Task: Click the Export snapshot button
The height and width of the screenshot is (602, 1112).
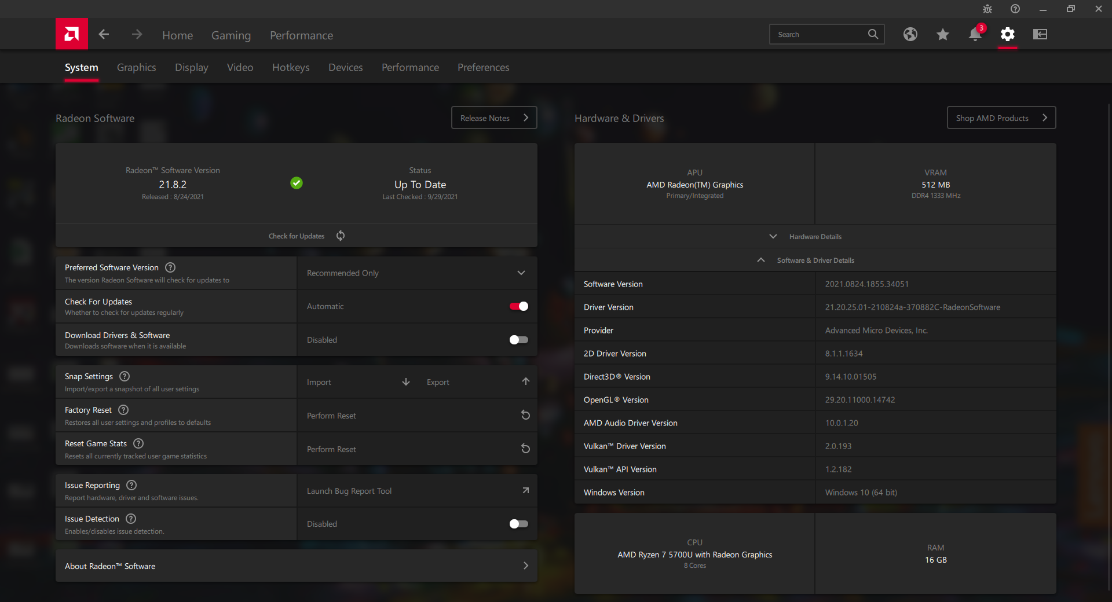Action: (x=477, y=382)
